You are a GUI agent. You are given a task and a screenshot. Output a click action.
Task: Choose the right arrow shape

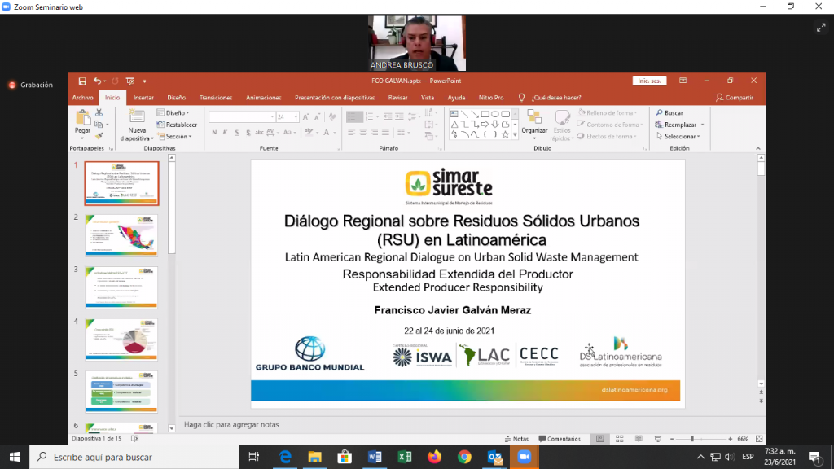[485, 124]
